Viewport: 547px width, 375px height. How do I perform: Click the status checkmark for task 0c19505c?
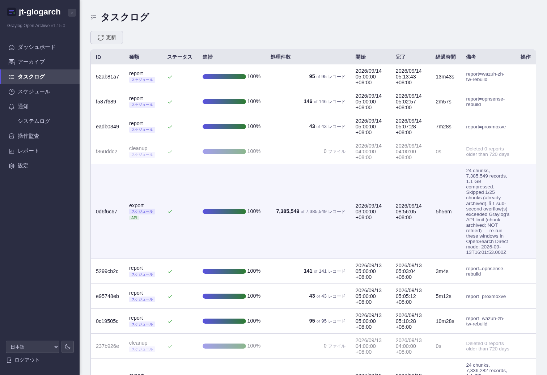[x=170, y=321]
